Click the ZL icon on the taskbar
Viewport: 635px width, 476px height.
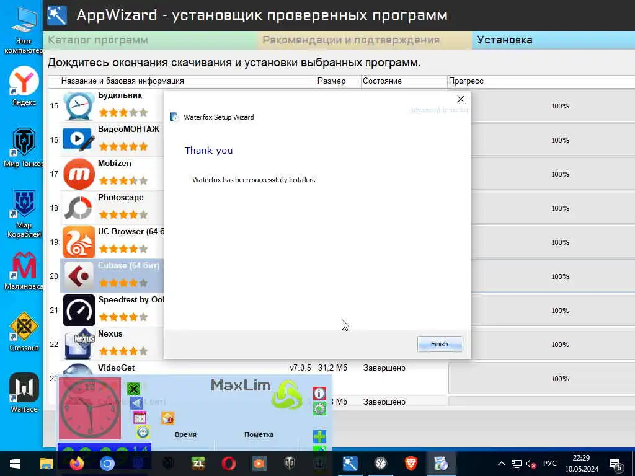[x=198, y=464]
